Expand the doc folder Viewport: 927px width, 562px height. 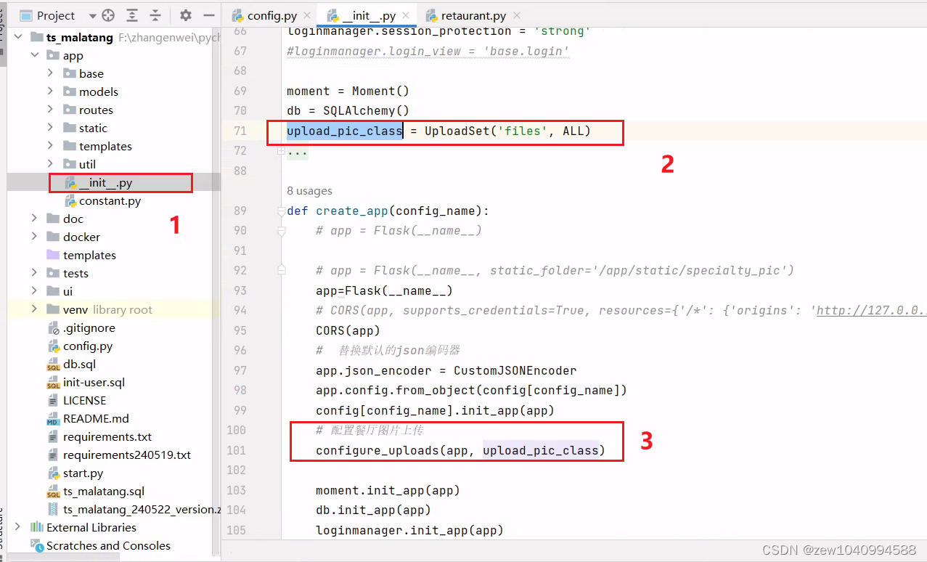(x=35, y=219)
